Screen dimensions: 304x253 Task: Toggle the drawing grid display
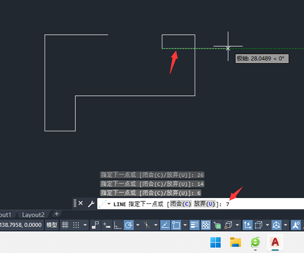[65, 225]
